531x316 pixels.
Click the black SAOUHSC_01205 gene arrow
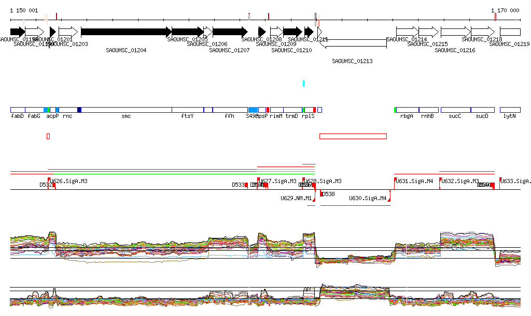pos(187,32)
